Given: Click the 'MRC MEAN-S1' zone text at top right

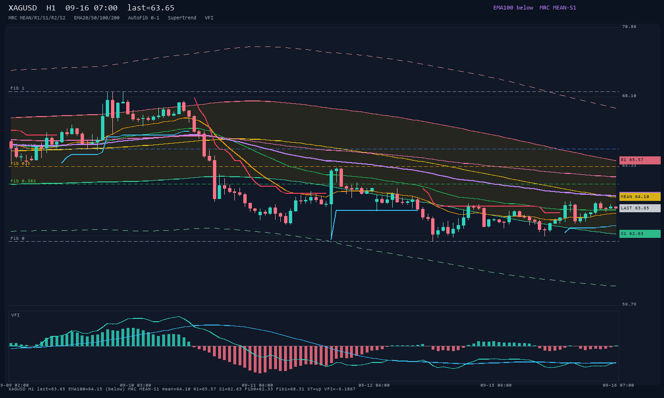Looking at the screenshot, I should coord(558,8).
